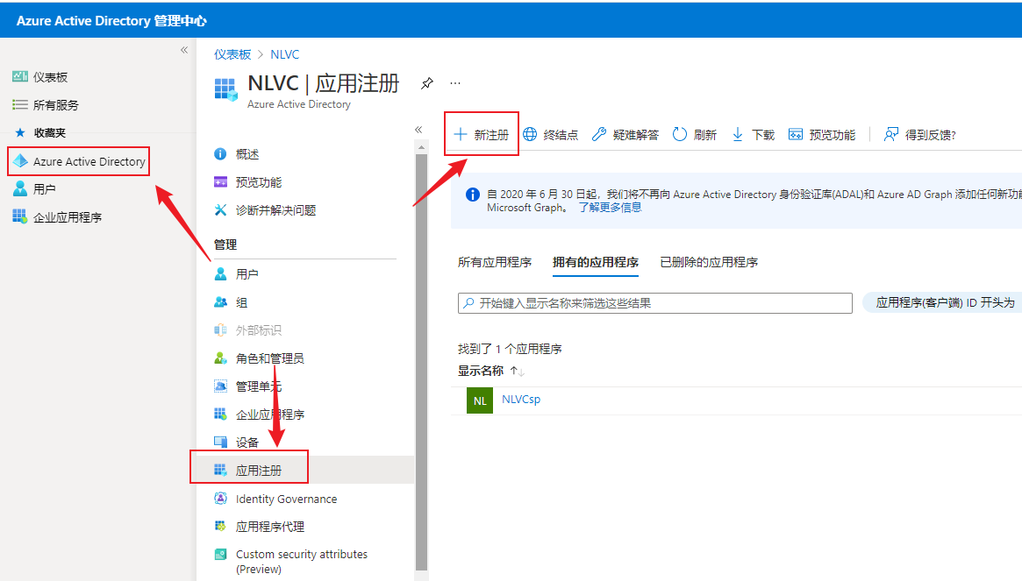This screenshot has height=581, width=1022.
Task: Open 预览功能 in the top toolbar
Action: [822, 135]
